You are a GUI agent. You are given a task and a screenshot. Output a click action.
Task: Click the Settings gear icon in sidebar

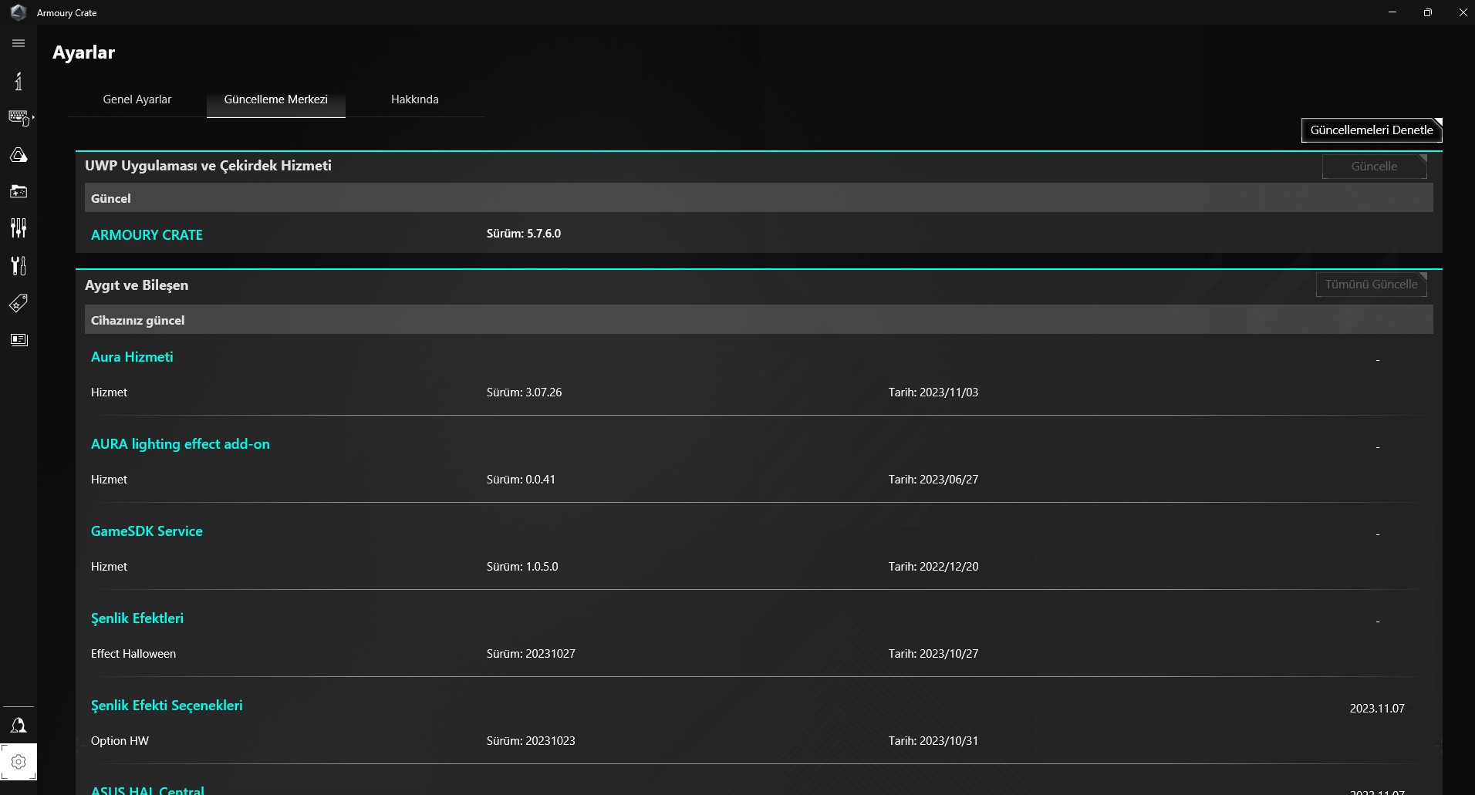pyautogui.click(x=19, y=762)
